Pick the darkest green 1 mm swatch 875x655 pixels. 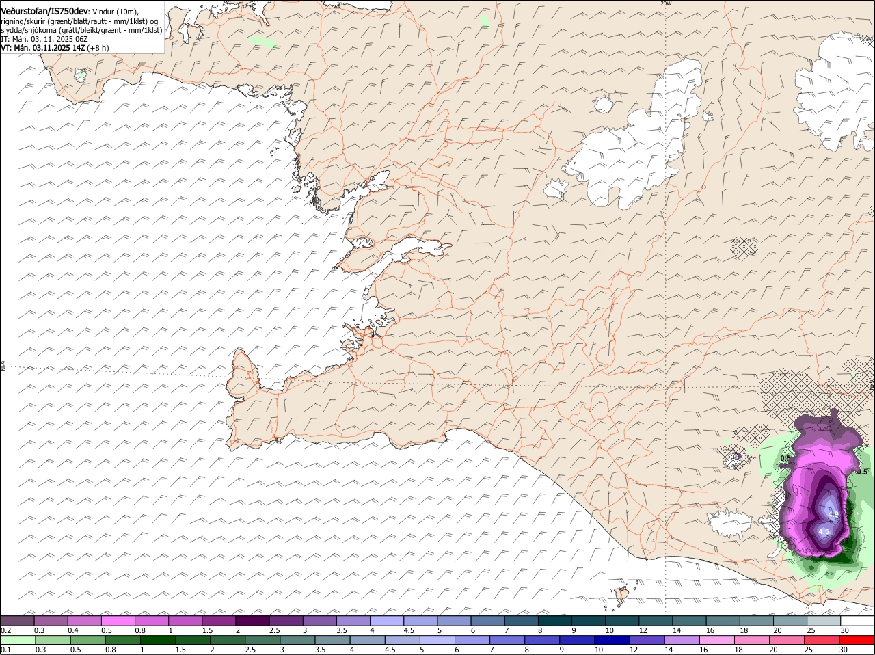tap(157, 640)
